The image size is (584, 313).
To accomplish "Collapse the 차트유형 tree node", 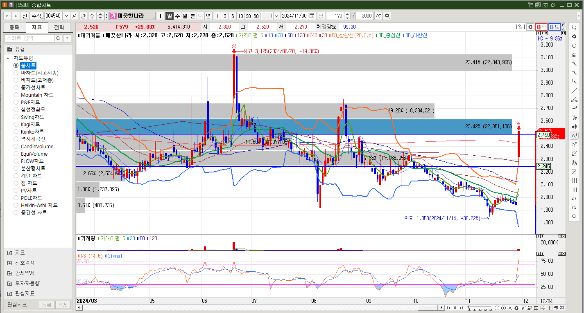I will [x=8, y=58].
